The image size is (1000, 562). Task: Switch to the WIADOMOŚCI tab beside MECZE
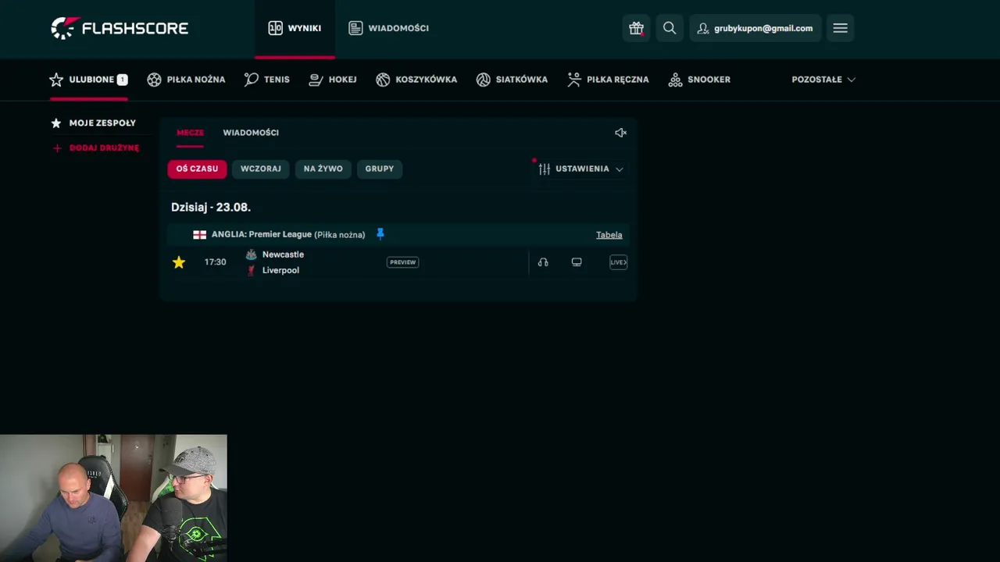(251, 133)
